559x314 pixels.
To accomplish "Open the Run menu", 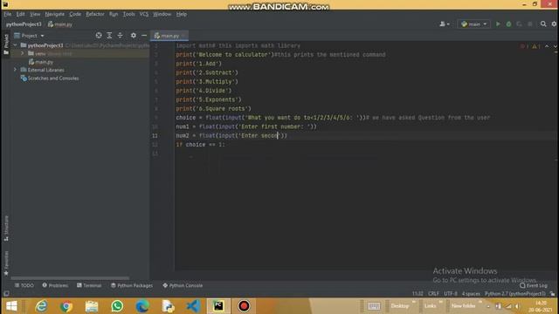I will (x=114, y=14).
